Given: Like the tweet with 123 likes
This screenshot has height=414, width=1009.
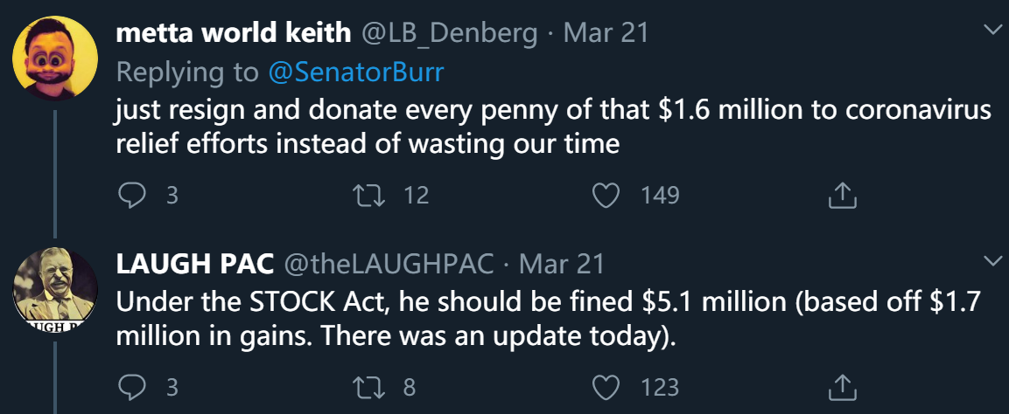Looking at the screenshot, I should [x=606, y=386].
